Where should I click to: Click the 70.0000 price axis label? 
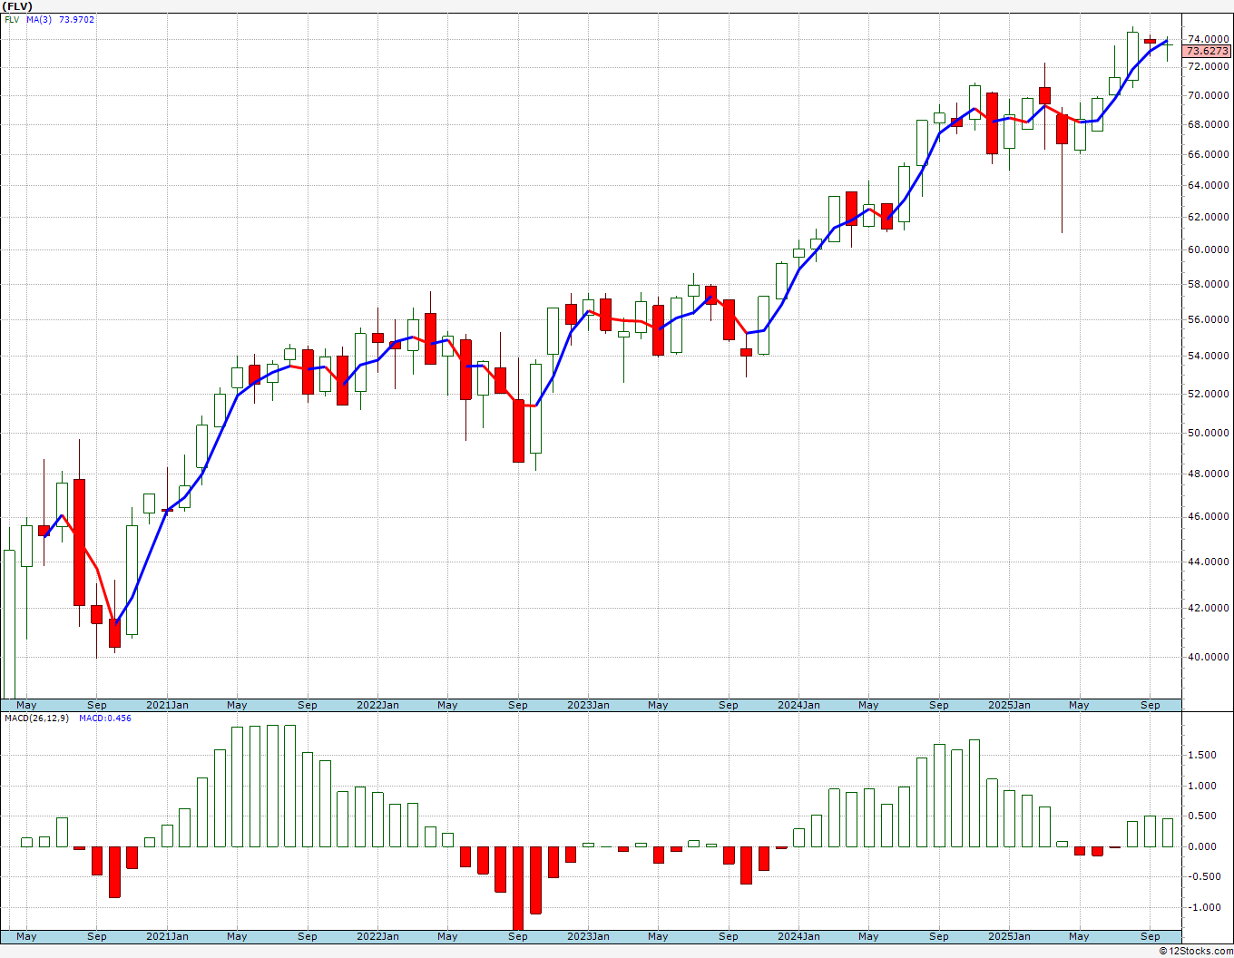(x=1209, y=95)
